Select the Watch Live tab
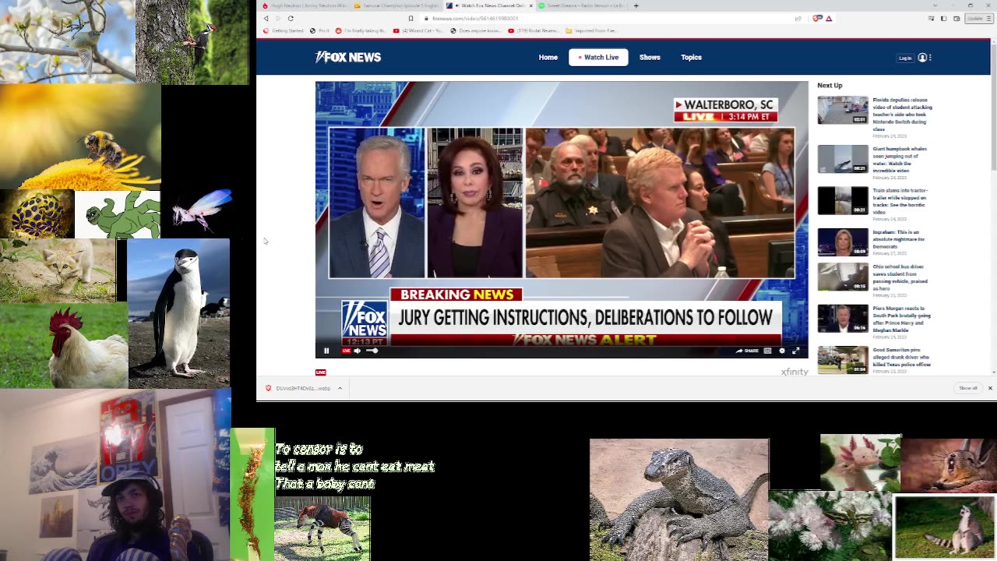 point(598,57)
